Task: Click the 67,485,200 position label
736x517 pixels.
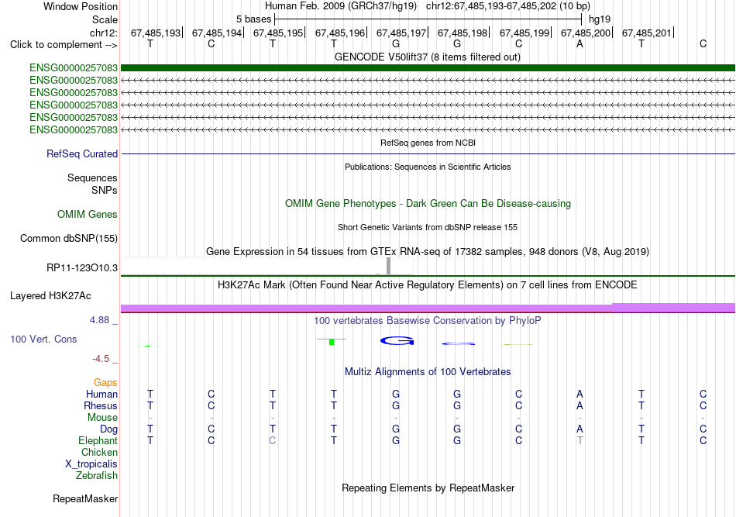Action: [x=586, y=33]
